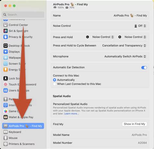Open Wallet & Apple Pay icon

pos(6,117)
